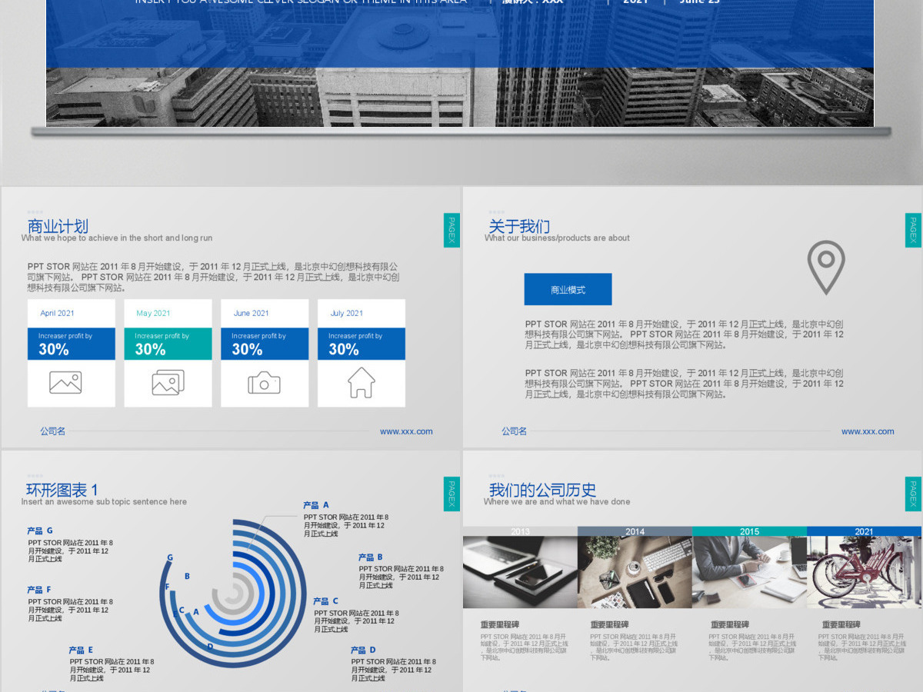Screen dimensions: 923x692
Task: Select the 2021 timeline tab
Action: pos(864,531)
